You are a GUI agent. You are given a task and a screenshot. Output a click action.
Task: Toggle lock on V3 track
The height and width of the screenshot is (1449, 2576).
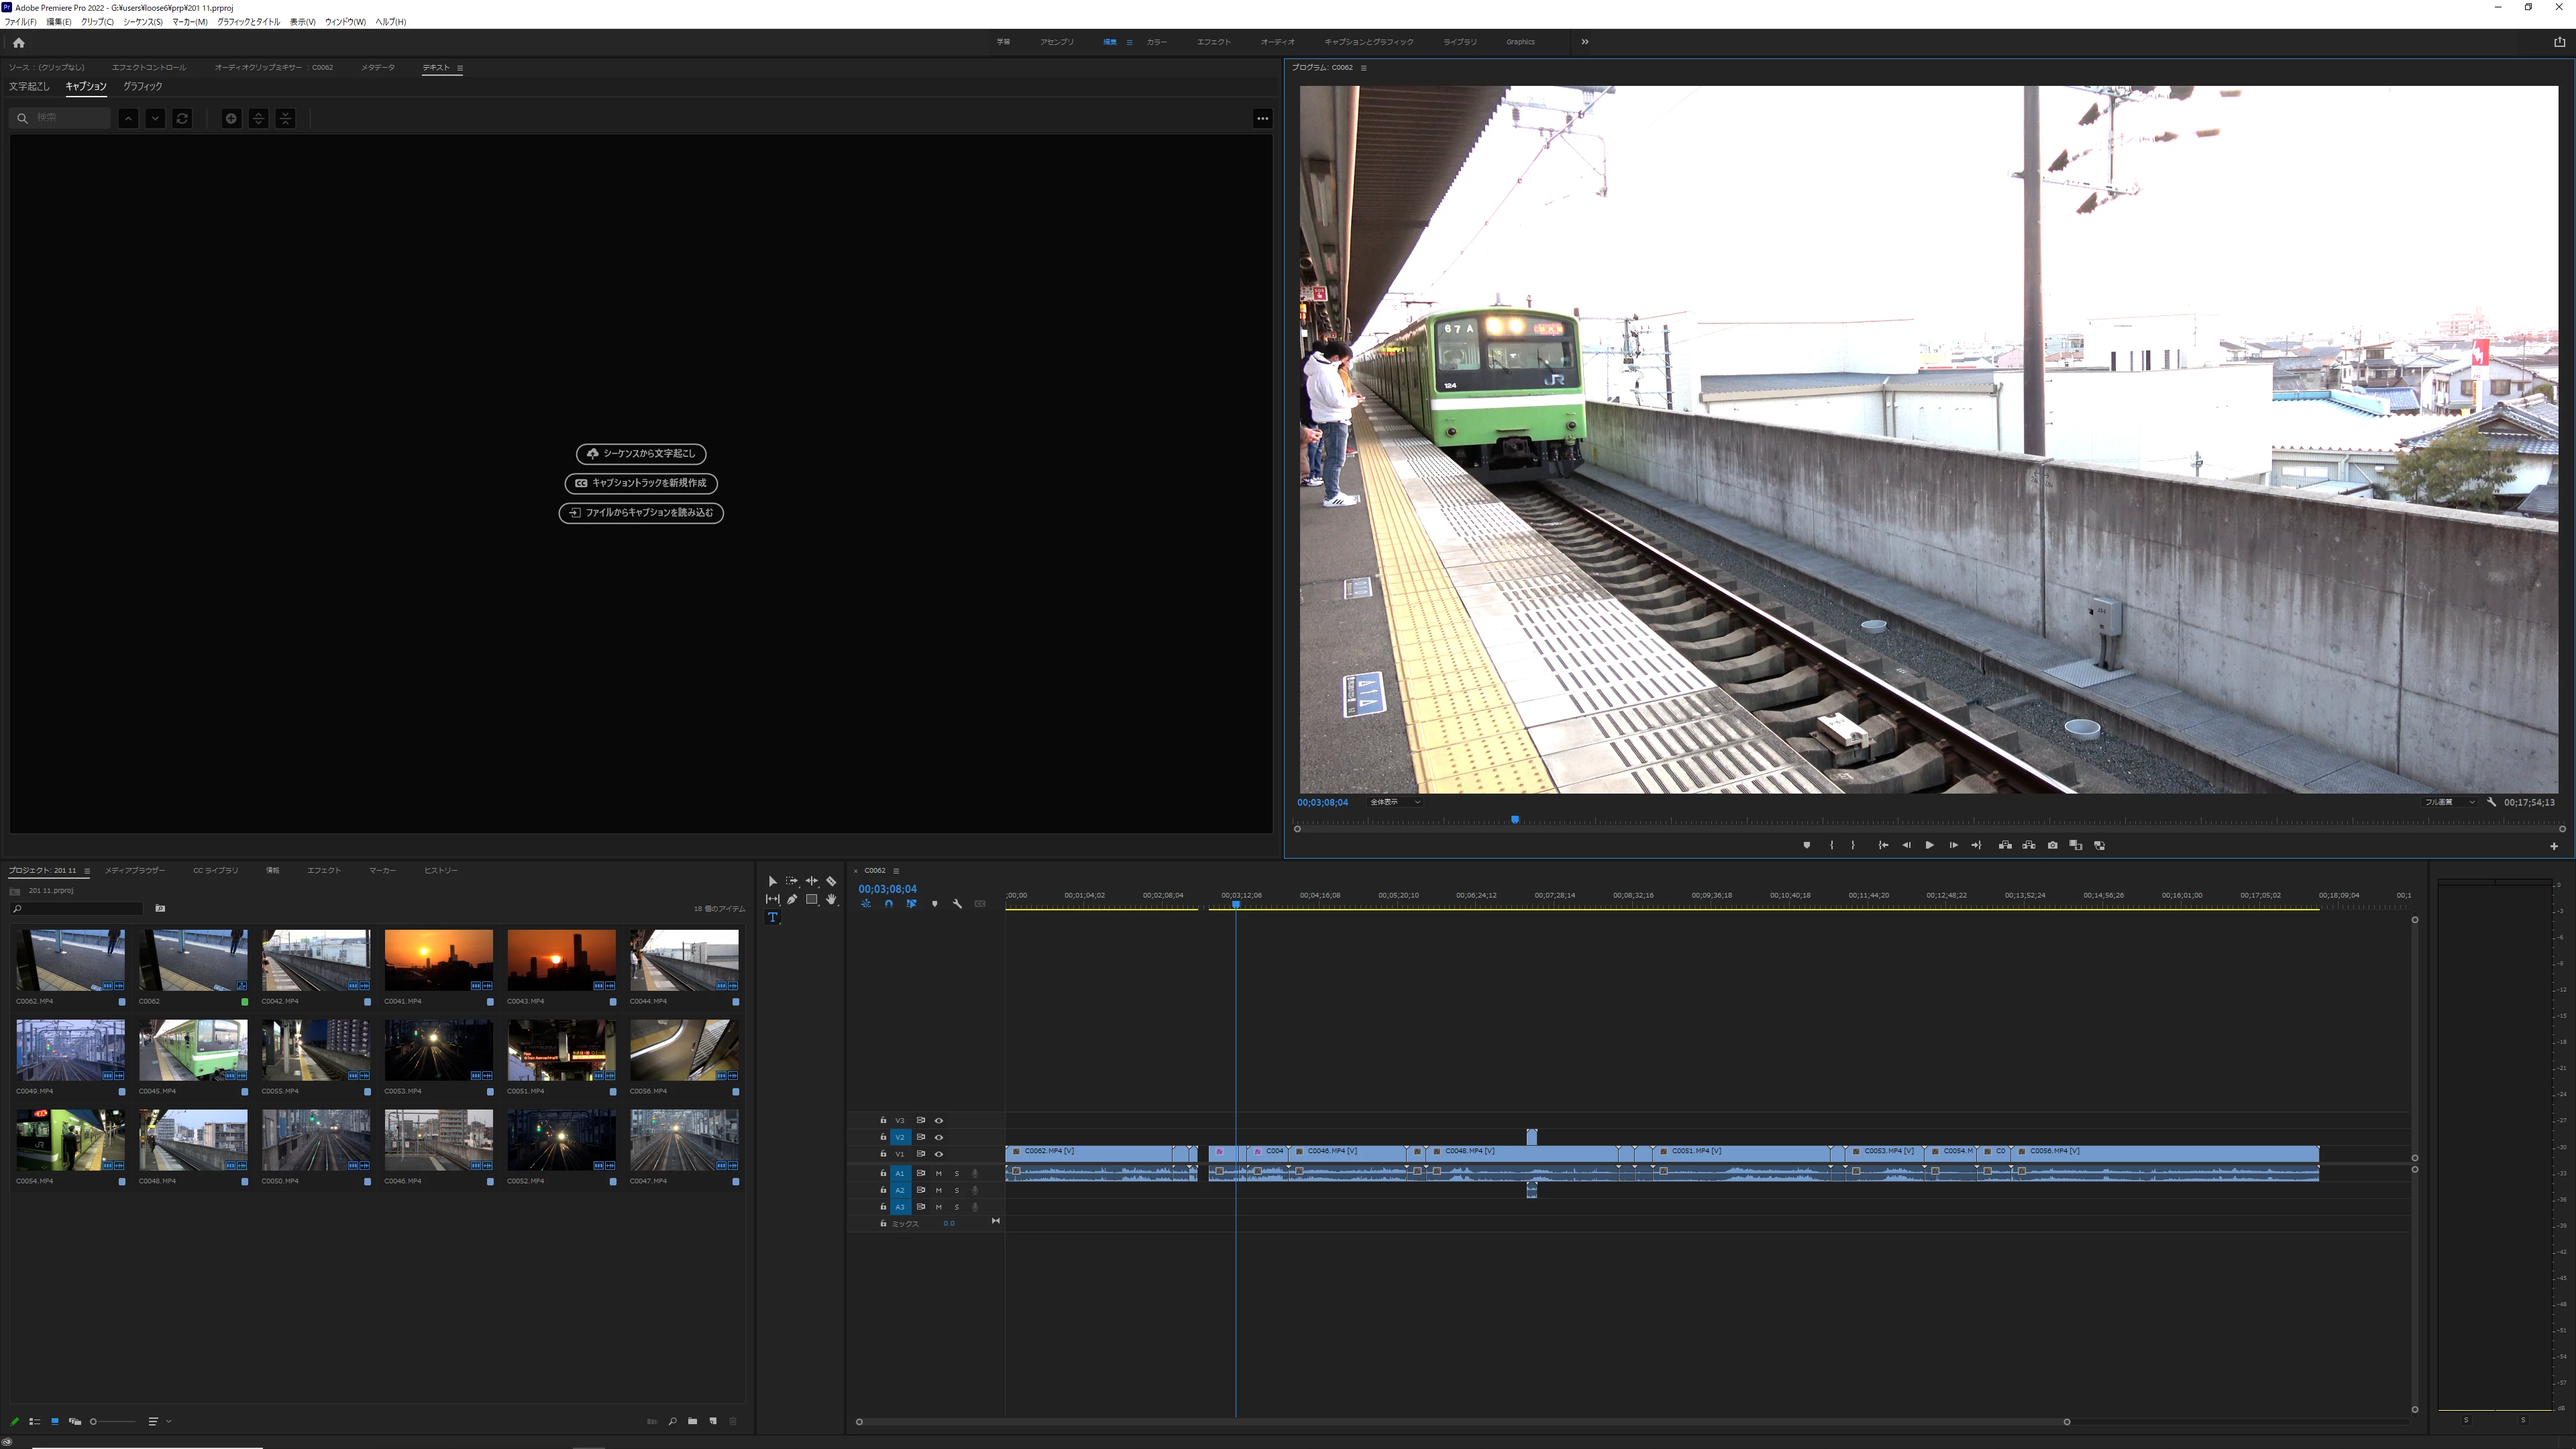[883, 1120]
